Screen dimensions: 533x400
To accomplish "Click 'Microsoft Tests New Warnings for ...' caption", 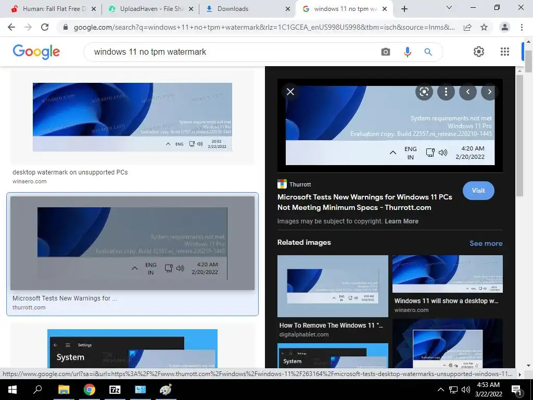I will click(65, 298).
